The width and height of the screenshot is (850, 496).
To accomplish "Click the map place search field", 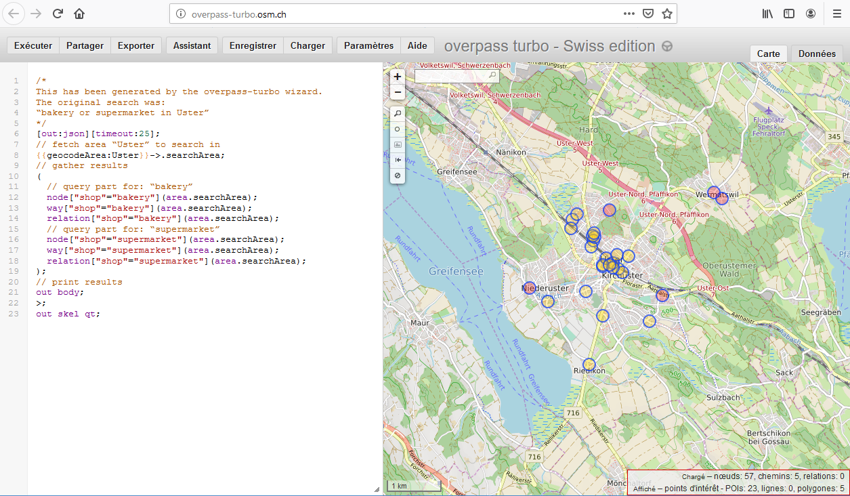I will pyautogui.click(x=452, y=76).
